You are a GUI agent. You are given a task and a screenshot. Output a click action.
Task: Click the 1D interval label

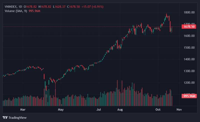(x=20, y=7)
